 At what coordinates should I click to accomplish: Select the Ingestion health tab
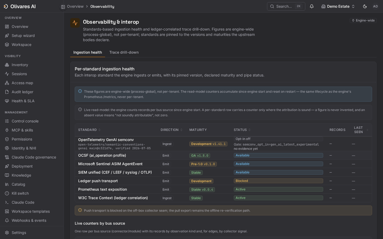(88, 52)
